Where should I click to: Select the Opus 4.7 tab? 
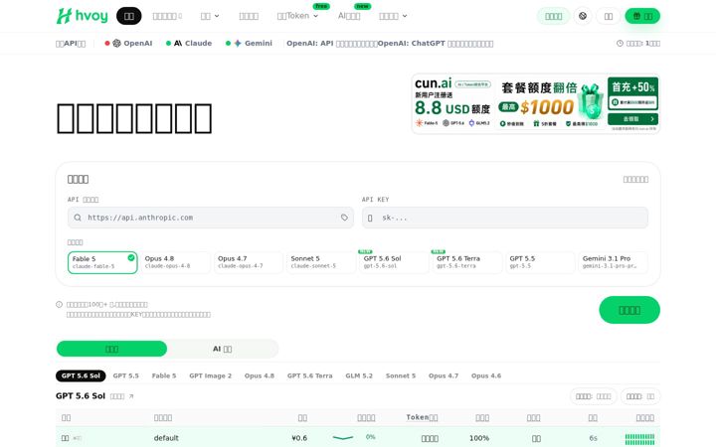(x=444, y=375)
